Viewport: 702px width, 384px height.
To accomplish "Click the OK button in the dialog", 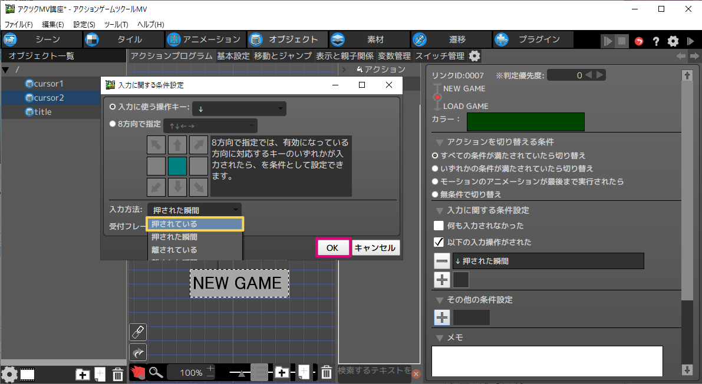I will (332, 248).
